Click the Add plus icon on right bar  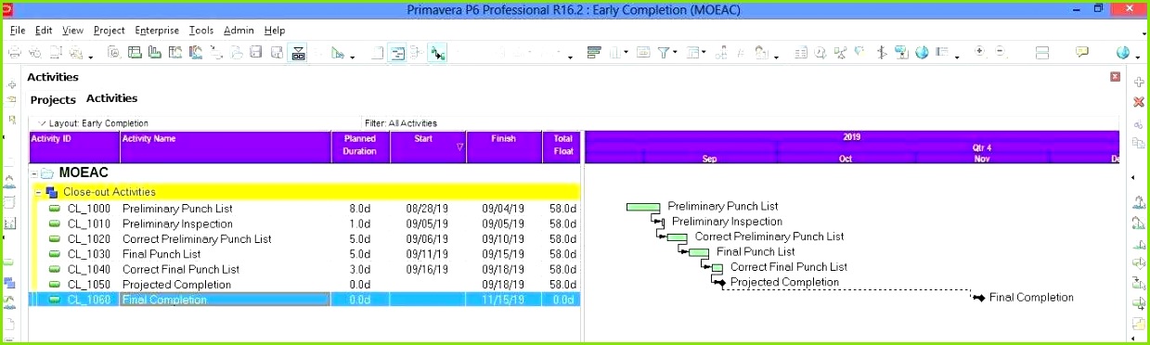(1139, 83)
